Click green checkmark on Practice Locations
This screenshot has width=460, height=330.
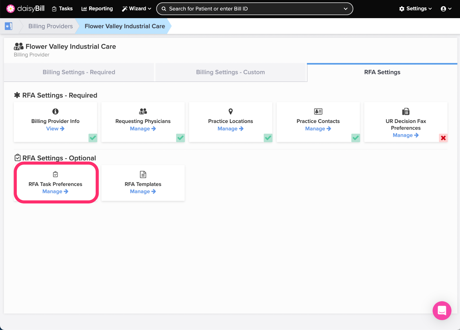click(x=268, y=138)
